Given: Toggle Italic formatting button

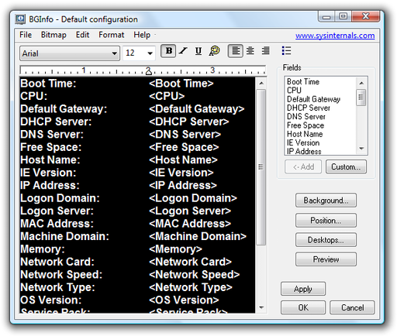Looking at the screenshot, I should (x=184, y=51).
